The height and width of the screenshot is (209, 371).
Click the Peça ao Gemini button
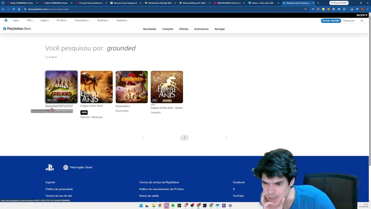point(339,3)
